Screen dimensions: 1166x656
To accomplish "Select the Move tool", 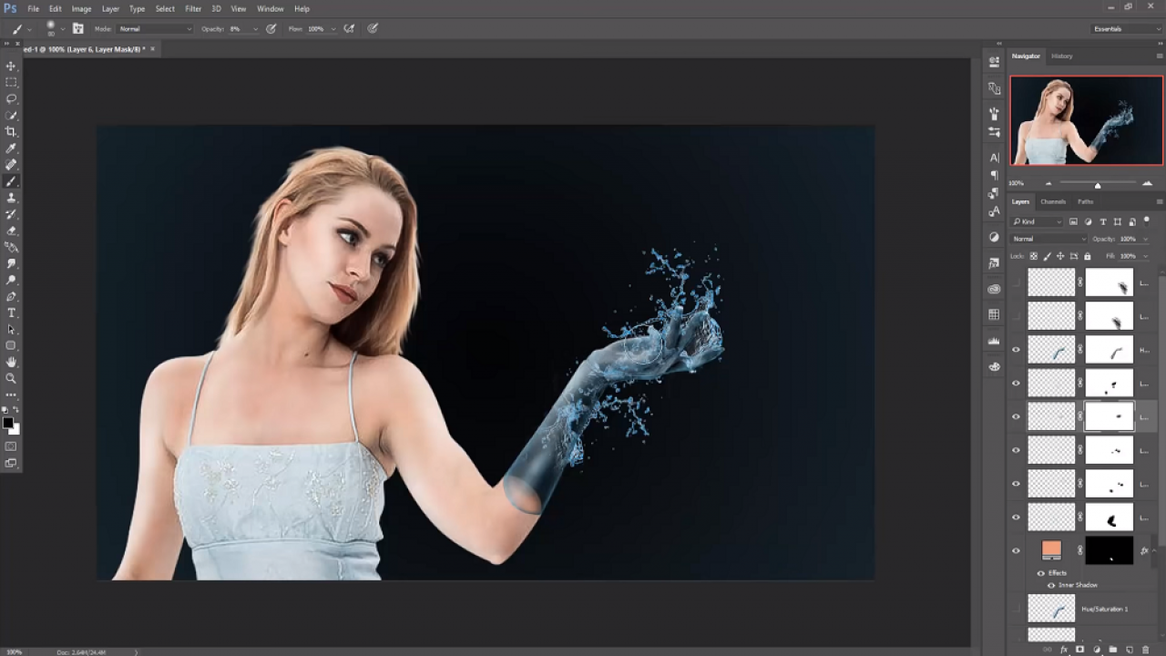I will tap(11, 66).
